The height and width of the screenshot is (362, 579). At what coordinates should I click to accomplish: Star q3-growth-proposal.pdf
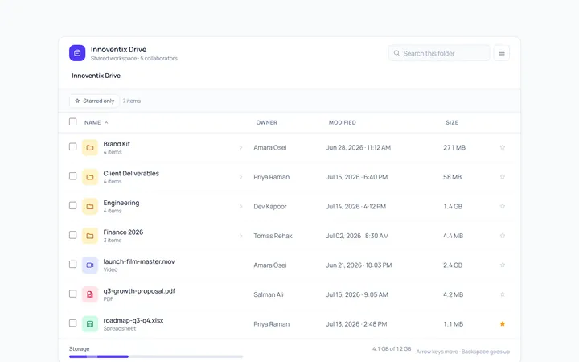[x=502, y=294]
